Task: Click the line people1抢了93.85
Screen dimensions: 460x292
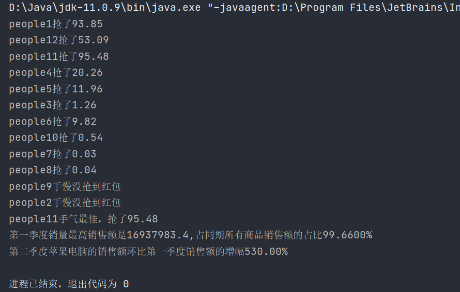Action: pyautogui.click(x=56, y=24)
